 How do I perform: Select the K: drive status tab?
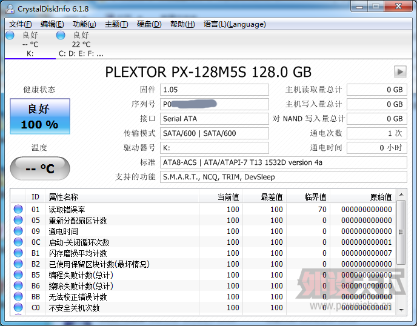point(30,44)
